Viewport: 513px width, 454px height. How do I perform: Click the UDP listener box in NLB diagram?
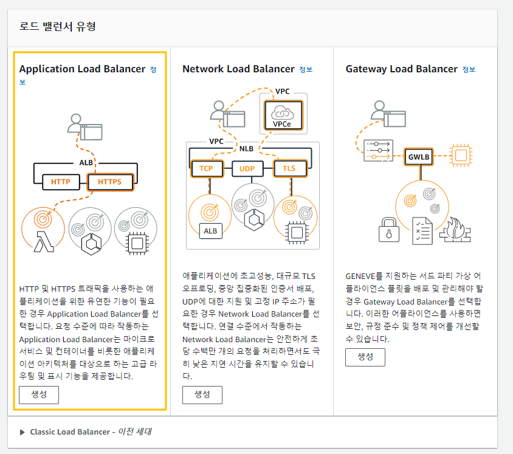coord(247,168)
